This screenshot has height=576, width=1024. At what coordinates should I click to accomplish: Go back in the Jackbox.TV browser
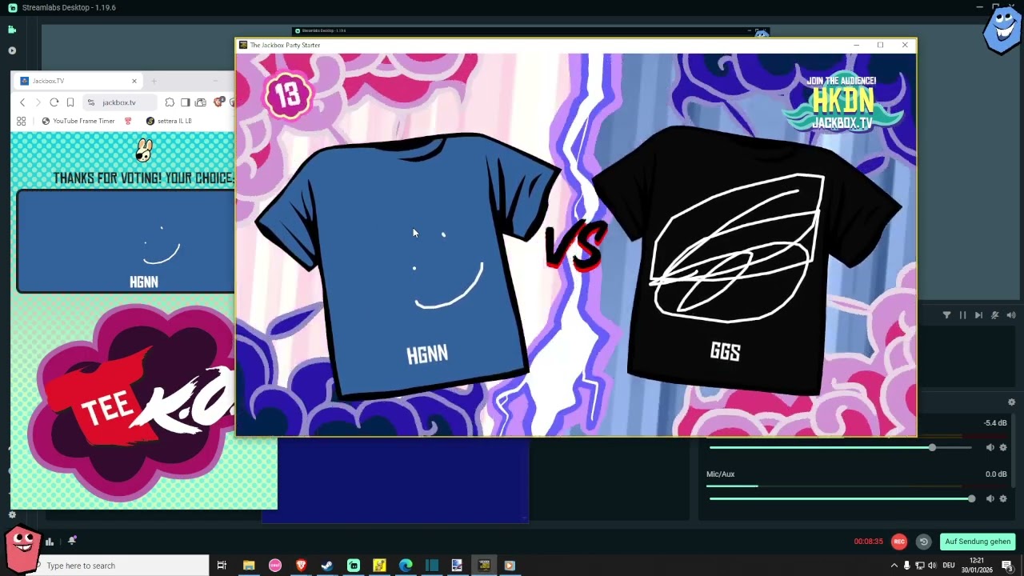pyautogui.click(x=22, y=102)
